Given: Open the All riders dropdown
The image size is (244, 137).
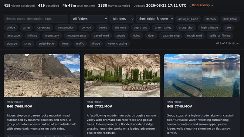Looking at the screenshot, I should (x=122, y=19).
